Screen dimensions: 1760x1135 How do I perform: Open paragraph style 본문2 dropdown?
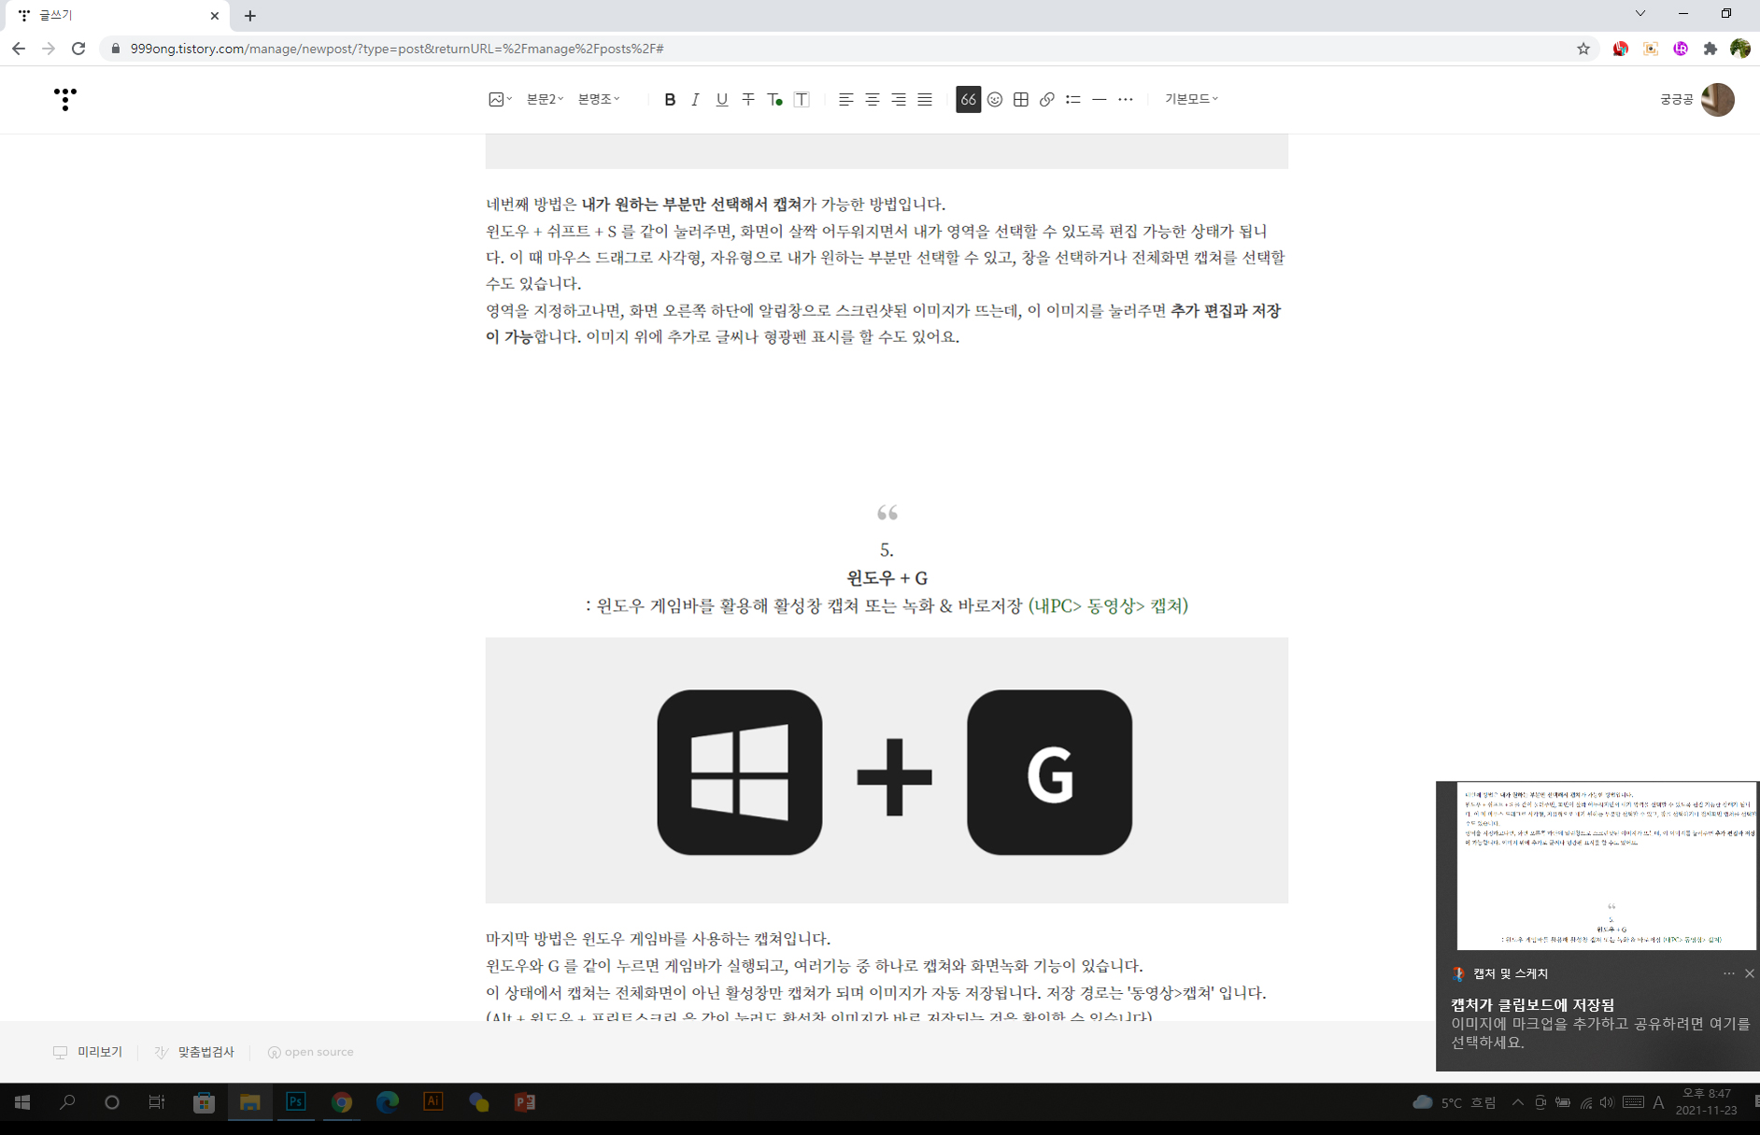tap(545, 99)
